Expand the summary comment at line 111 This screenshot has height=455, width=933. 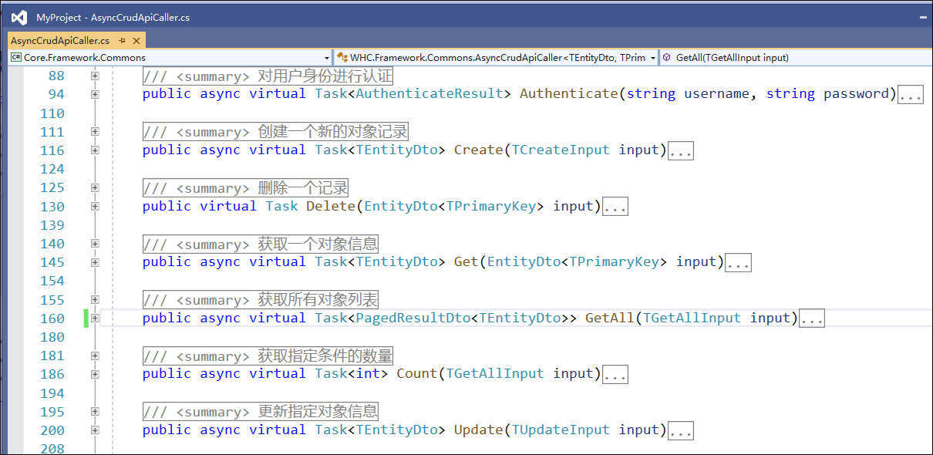click(x=95, y=132)
